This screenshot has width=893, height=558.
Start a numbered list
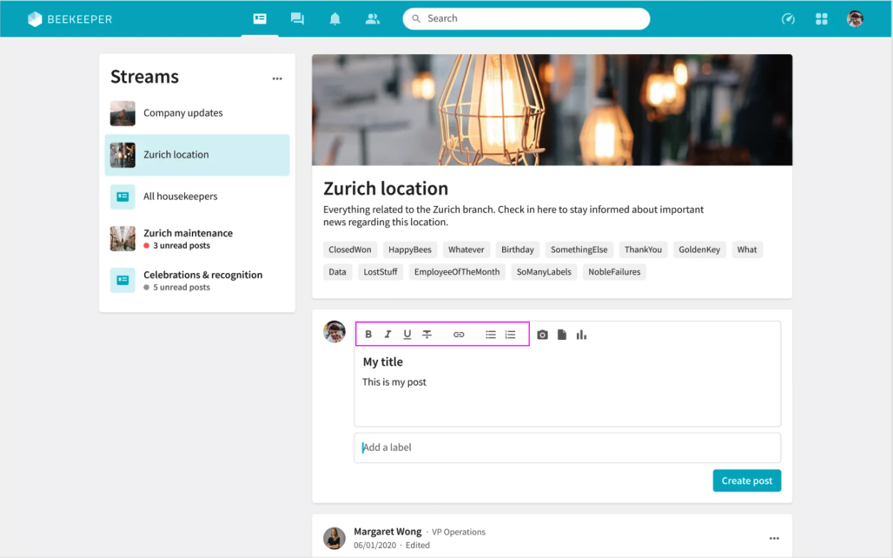tap(510, 334)
